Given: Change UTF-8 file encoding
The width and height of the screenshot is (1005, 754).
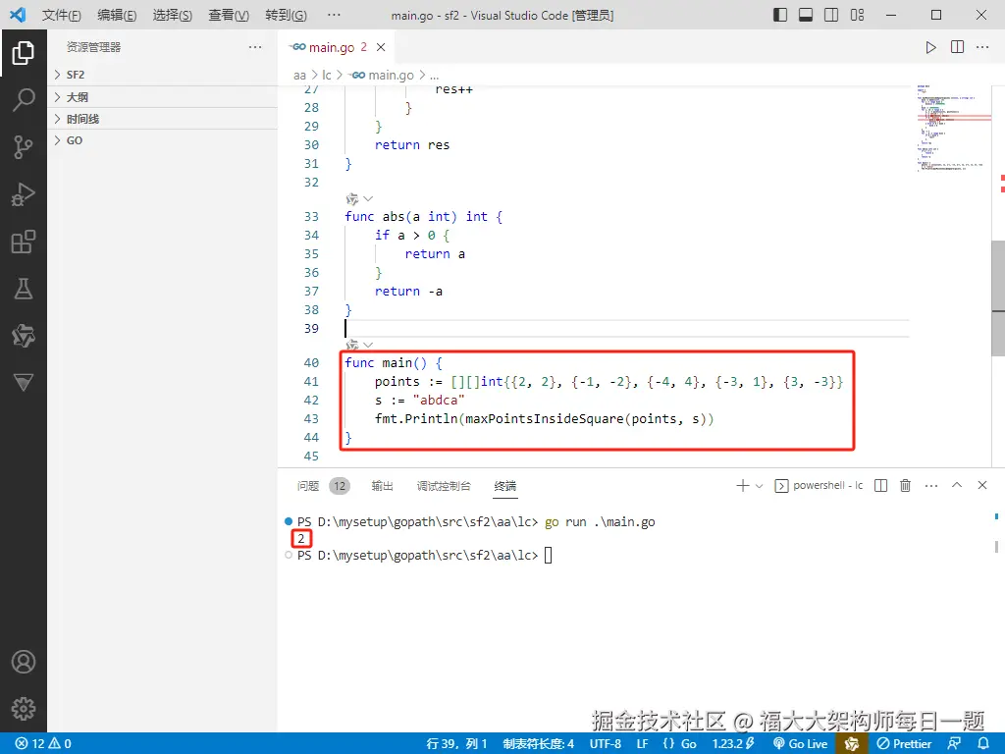Looking at the screenshot, I should [x=605, y=744].
